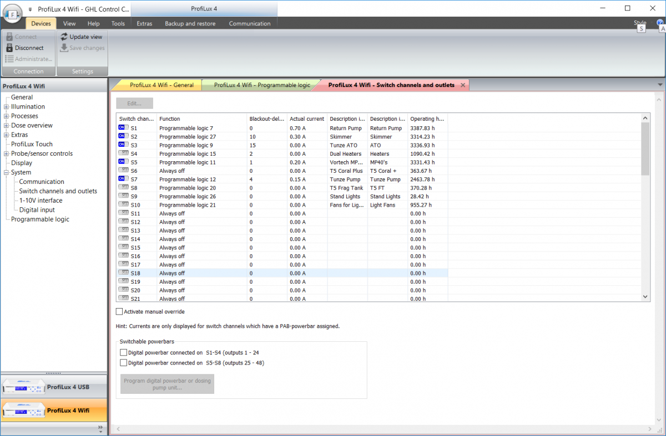
Task: Click the Edit... button
Action: point(134,103)
